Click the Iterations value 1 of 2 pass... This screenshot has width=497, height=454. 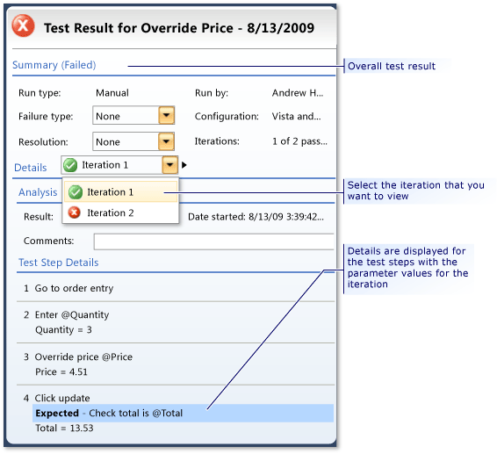299,141
